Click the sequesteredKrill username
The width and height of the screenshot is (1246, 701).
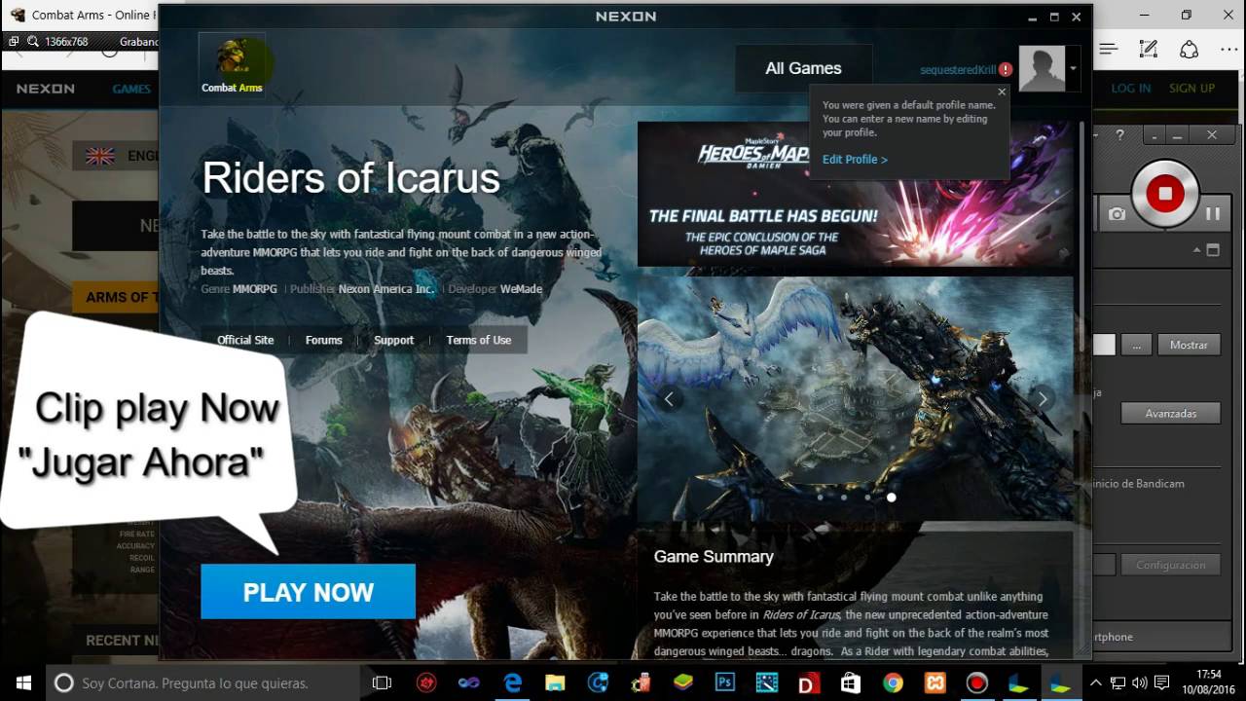tap(958, 70)
